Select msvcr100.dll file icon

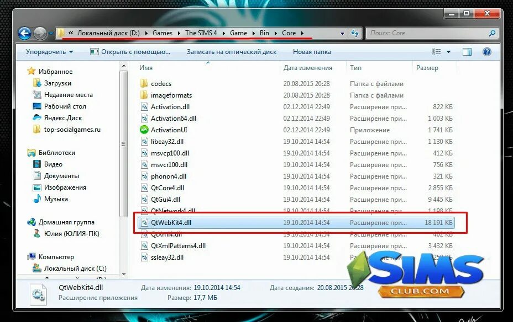[144, 165]
